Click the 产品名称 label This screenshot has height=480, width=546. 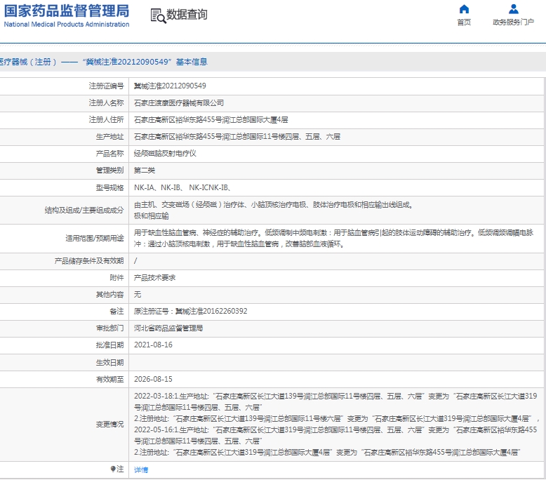(109, 154)
